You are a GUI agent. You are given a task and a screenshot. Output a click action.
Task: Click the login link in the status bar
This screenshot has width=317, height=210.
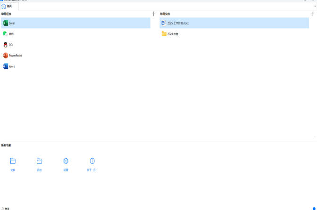click(6, 208)
